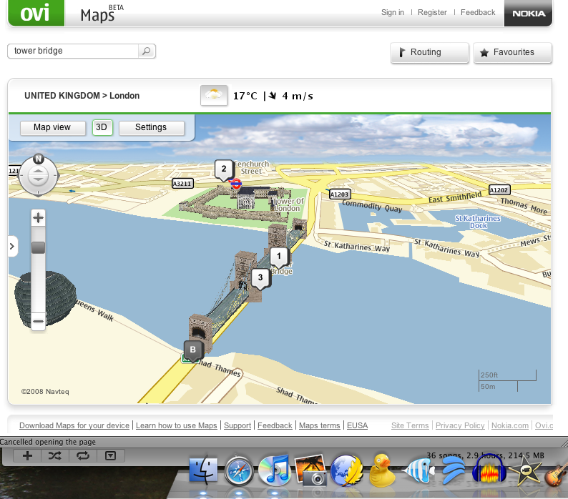Viewport: 568px width, 499px height.
Task: Click the weather condition icon
Action: pos(214,95)
